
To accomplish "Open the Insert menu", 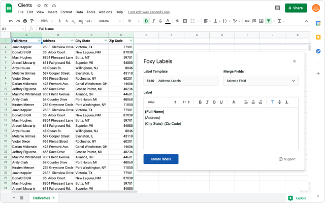I will pos(52,12).
